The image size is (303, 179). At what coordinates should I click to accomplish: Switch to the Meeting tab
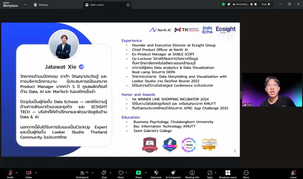[x=41, y=5]
